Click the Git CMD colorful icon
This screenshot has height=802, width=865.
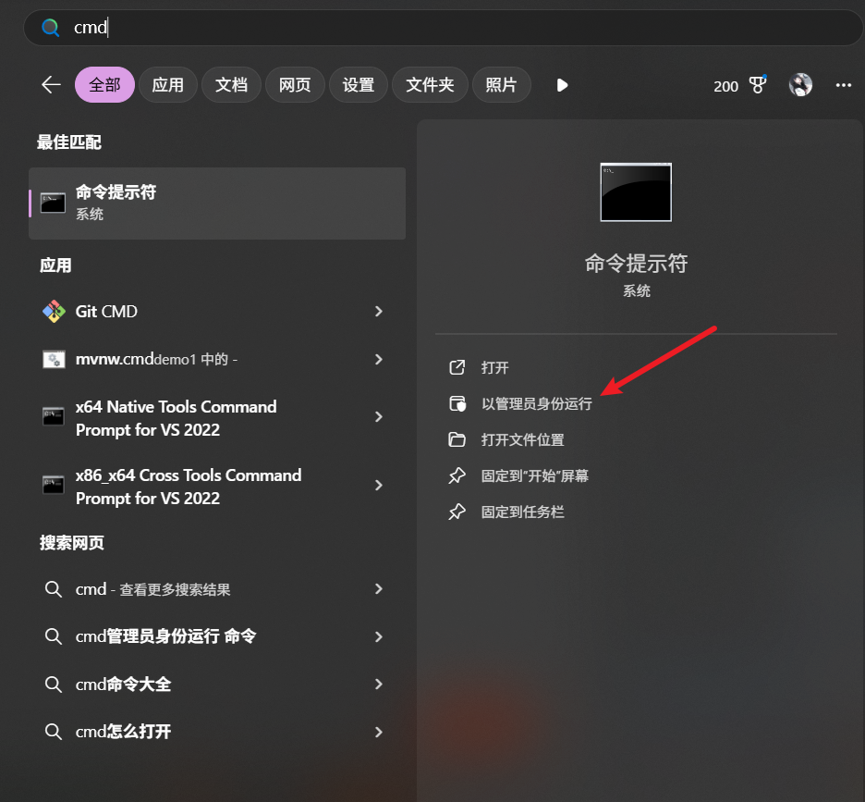coord(54,312)
